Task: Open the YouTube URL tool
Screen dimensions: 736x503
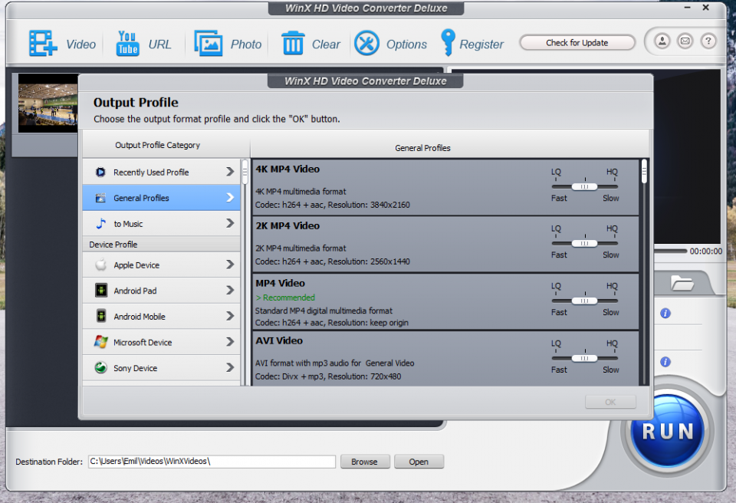Action: (x=127, y=43)
